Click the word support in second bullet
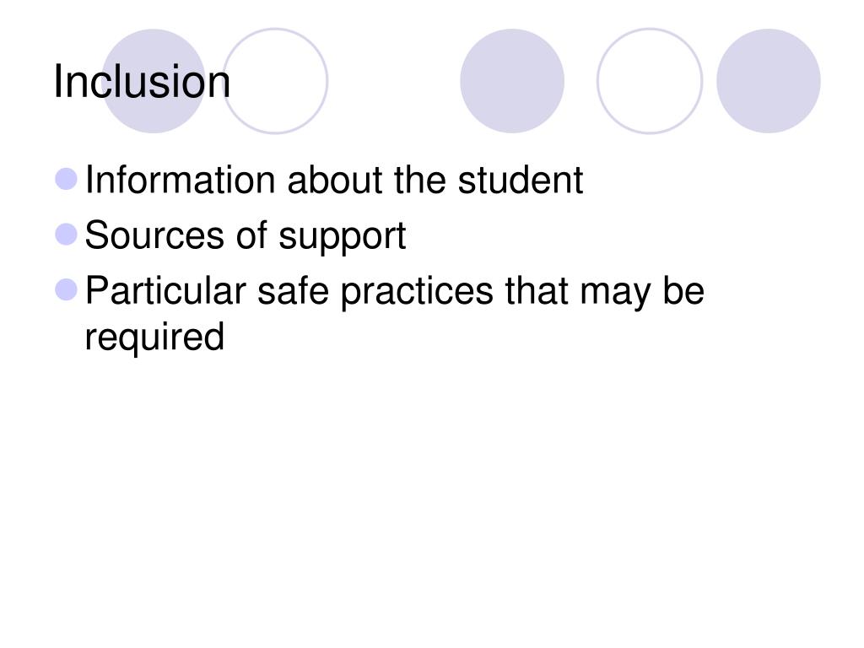 (x=343, y=237)
